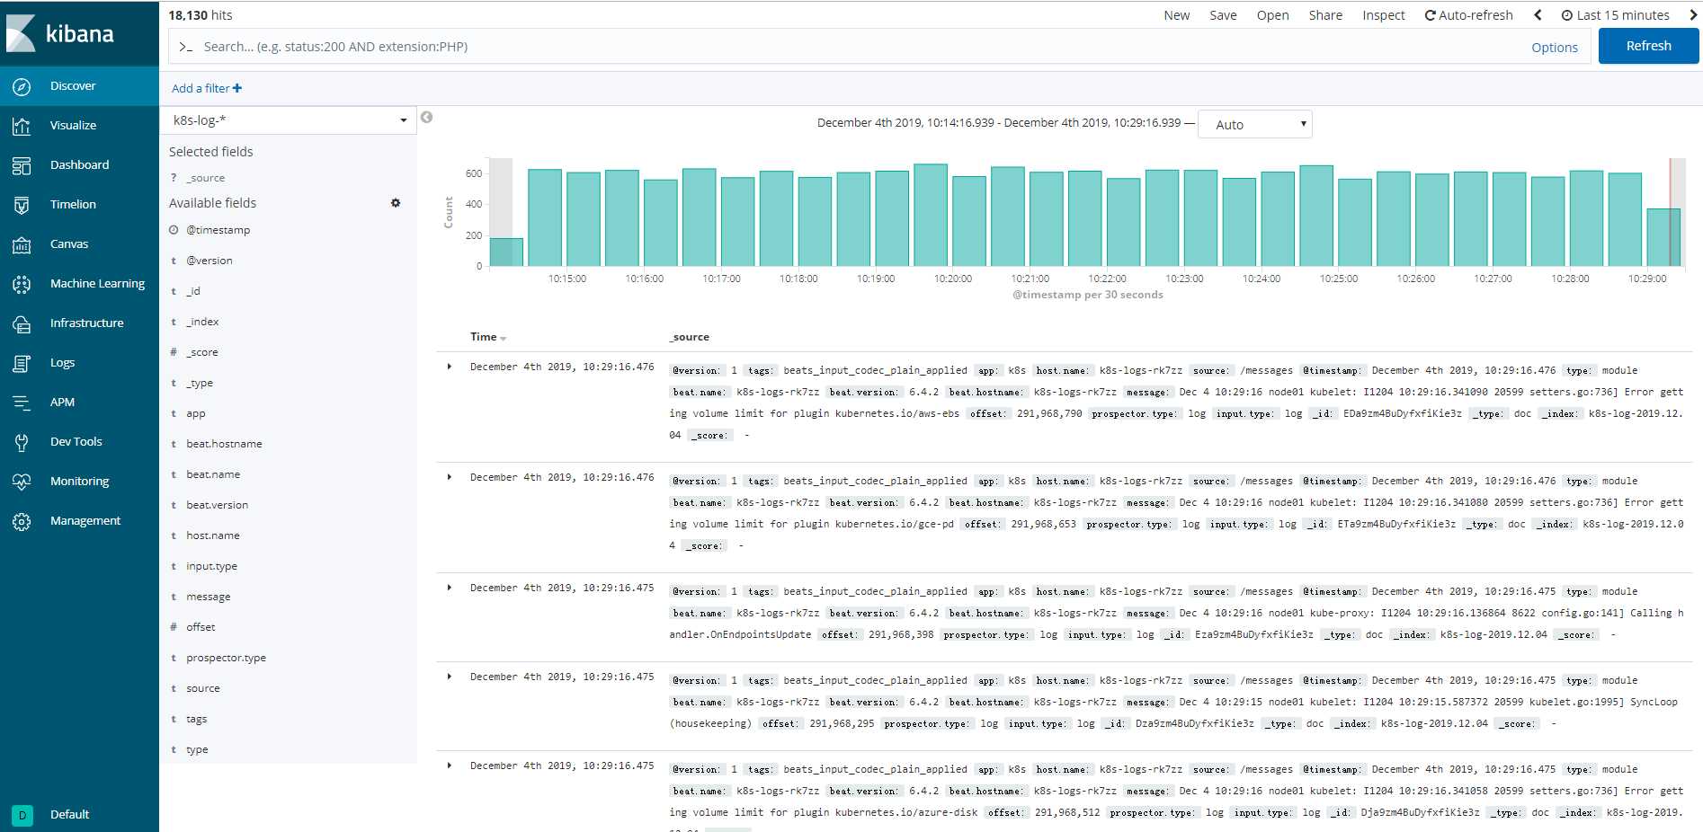Click Save in the top menu
This screenshot has width=1703, height=832.
coord(1223,15)
